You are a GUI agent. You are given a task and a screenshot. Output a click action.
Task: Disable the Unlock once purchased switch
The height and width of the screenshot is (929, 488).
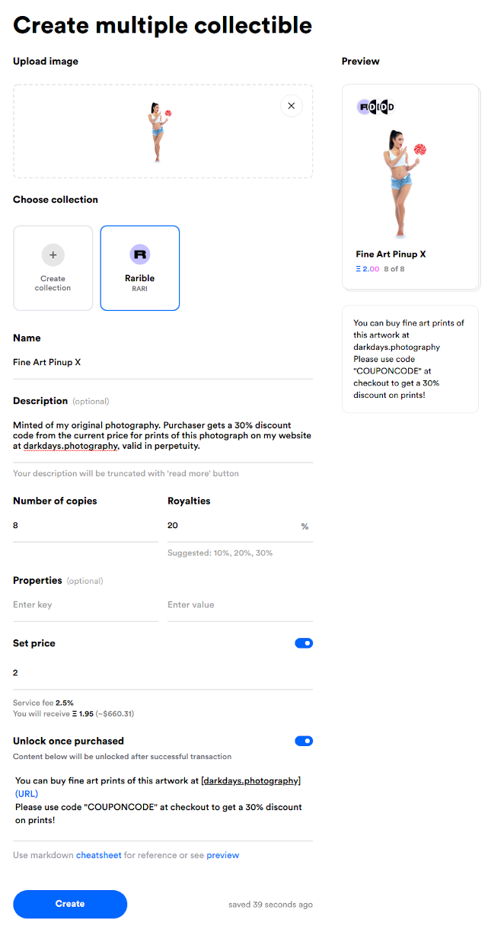[304, 741]
